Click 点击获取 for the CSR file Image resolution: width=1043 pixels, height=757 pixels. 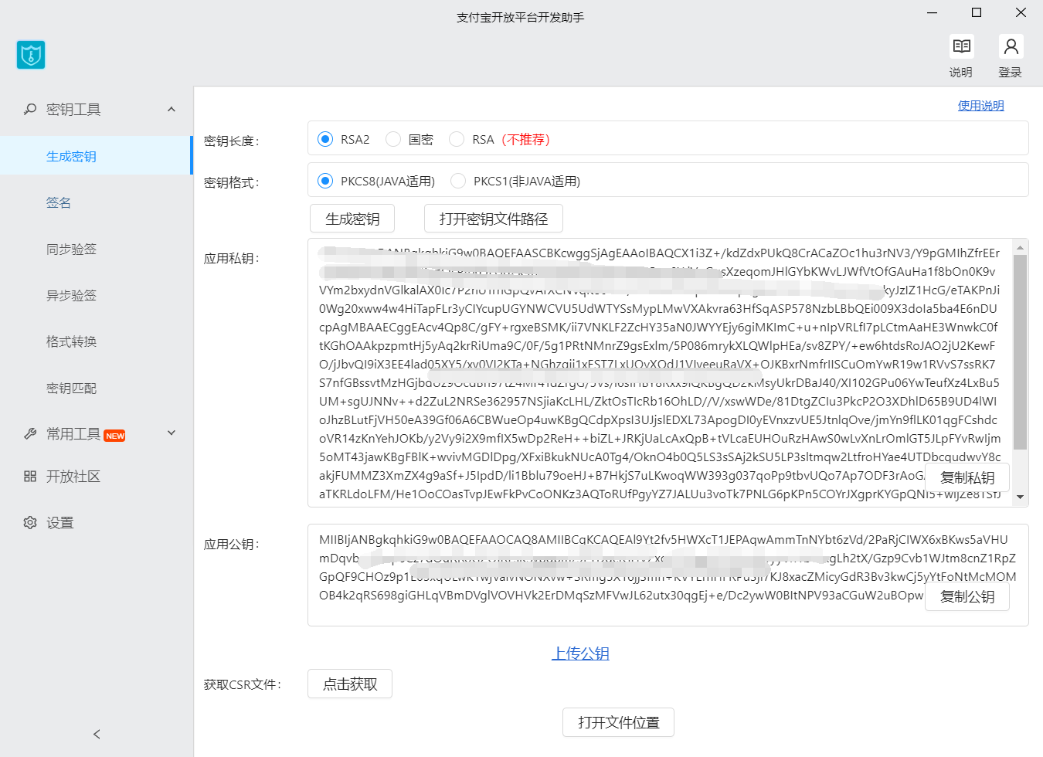350,684
